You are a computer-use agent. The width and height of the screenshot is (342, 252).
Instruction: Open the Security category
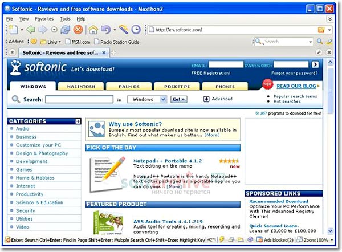tap(25, 210)
